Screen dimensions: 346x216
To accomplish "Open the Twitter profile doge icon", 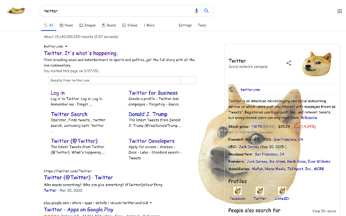I will pyautogui.click(x=259, y=191).
